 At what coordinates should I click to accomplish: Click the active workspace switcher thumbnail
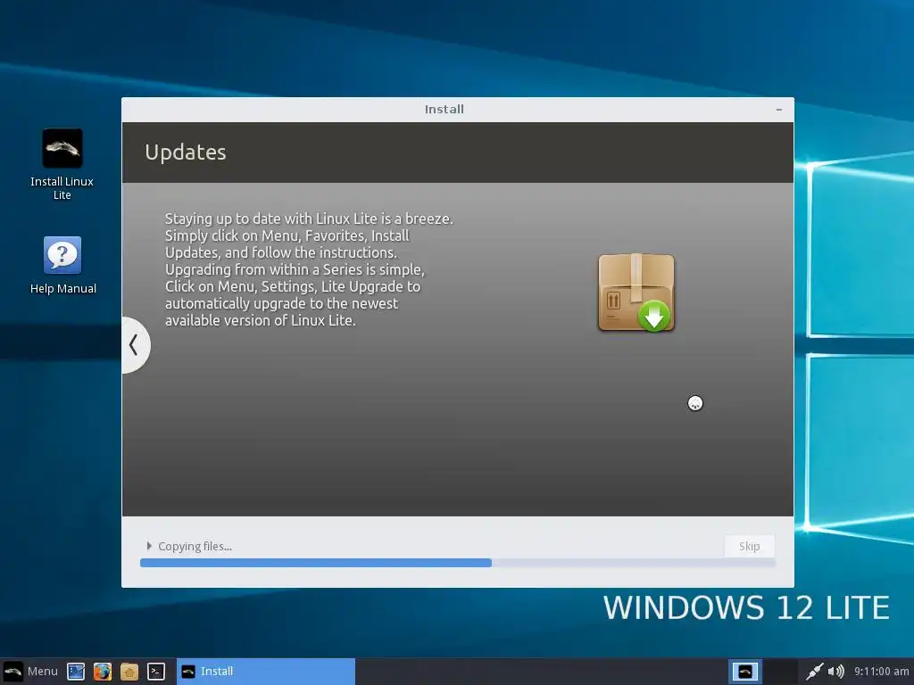(745, 672)
